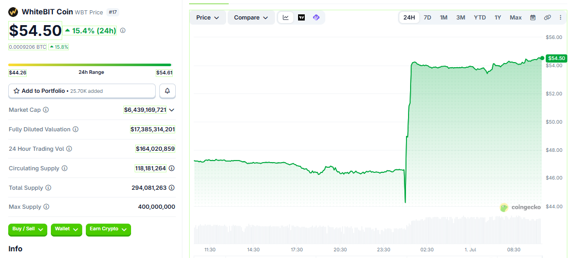Screen dimensions: 573x258
Task: Show Total Supply label info icon
Action: 48,188
